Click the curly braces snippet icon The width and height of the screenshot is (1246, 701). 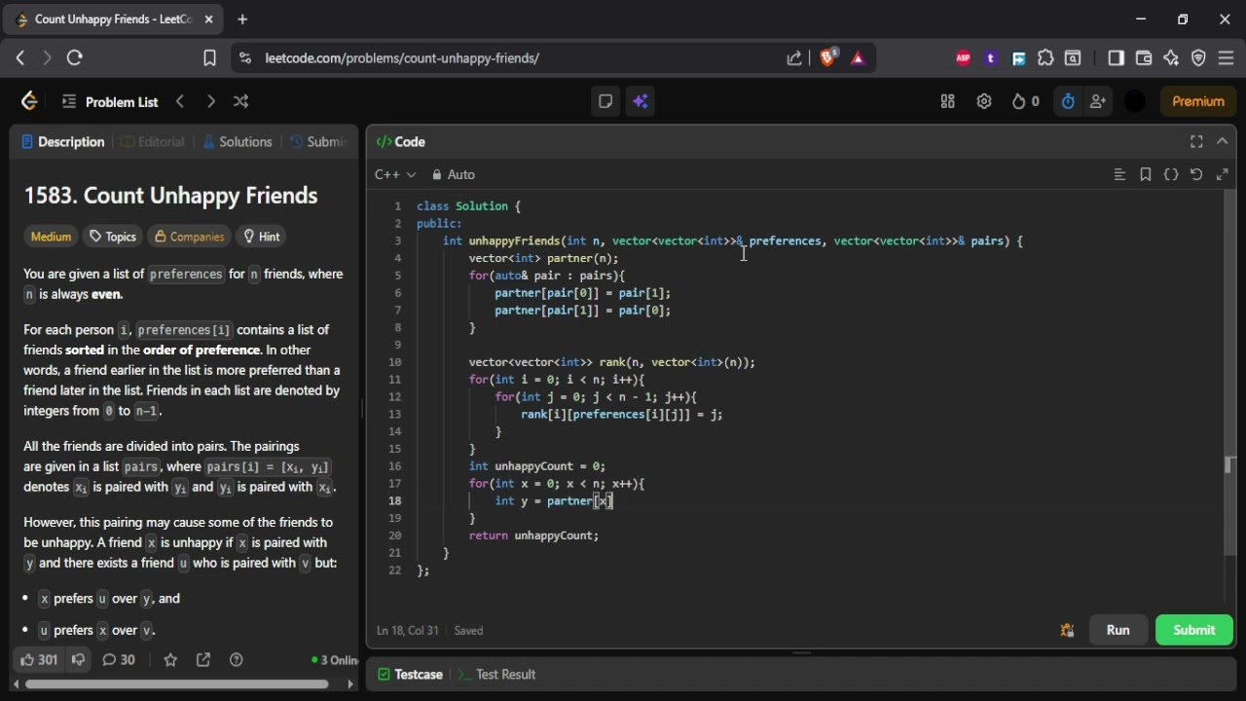coord(1171,174)
